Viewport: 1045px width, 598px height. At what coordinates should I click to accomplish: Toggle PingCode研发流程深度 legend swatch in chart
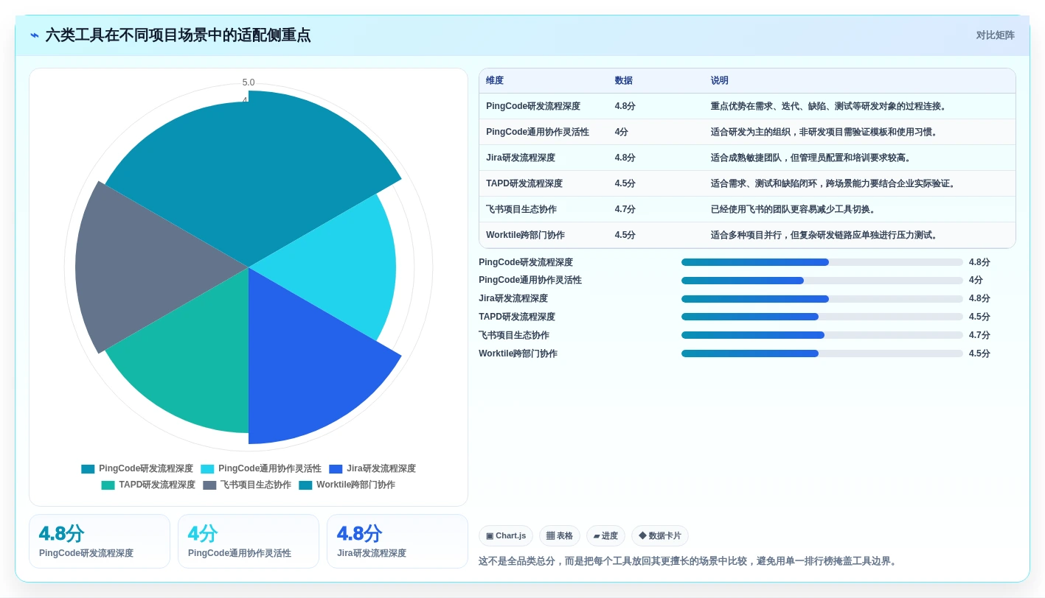(x=88, y=469)
